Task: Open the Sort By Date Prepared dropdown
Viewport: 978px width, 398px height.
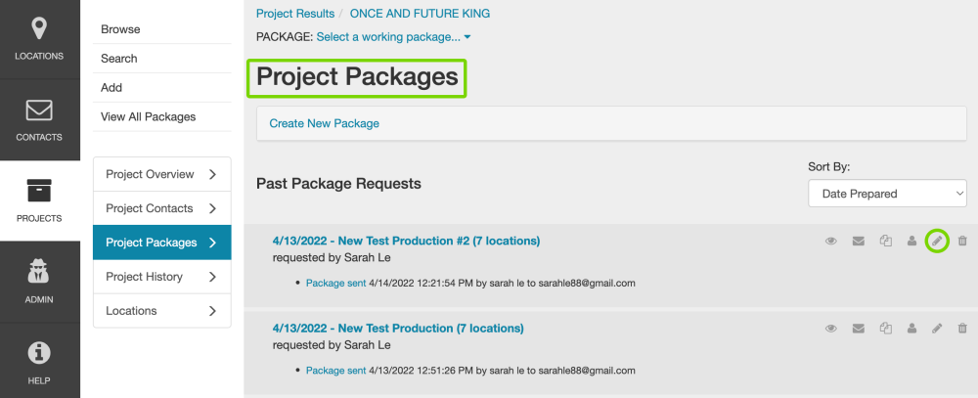Action: click(887, 194)
